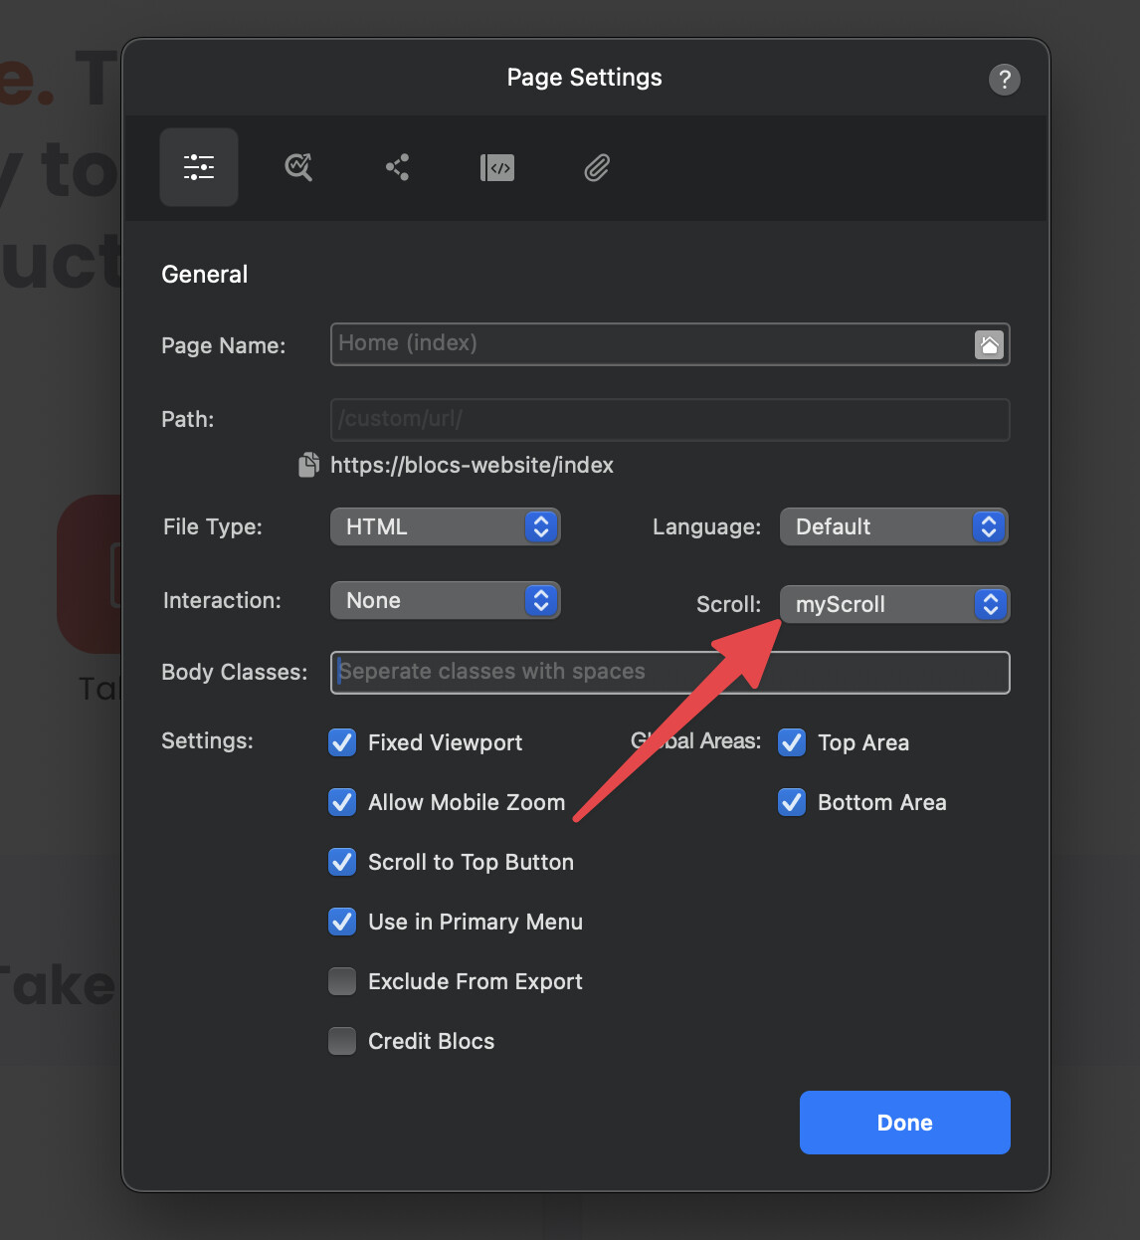Enable the Exclude From Export checkbox
Screen dimensions: 1140x1240
(342, 981)
